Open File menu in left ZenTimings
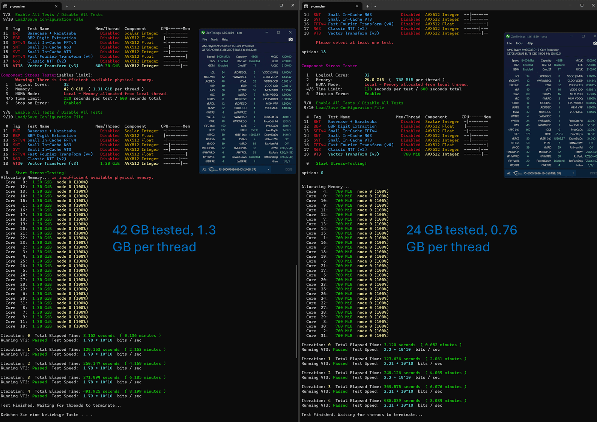 pos(205,39)
